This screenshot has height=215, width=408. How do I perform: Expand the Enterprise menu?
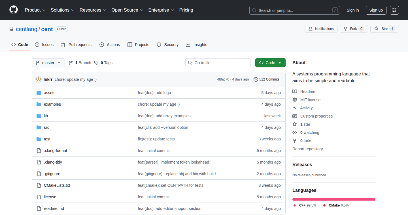click(x=161, y=10)
